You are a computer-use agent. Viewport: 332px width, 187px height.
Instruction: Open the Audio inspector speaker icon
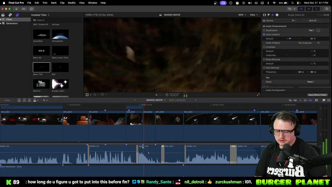click(273, 15)
